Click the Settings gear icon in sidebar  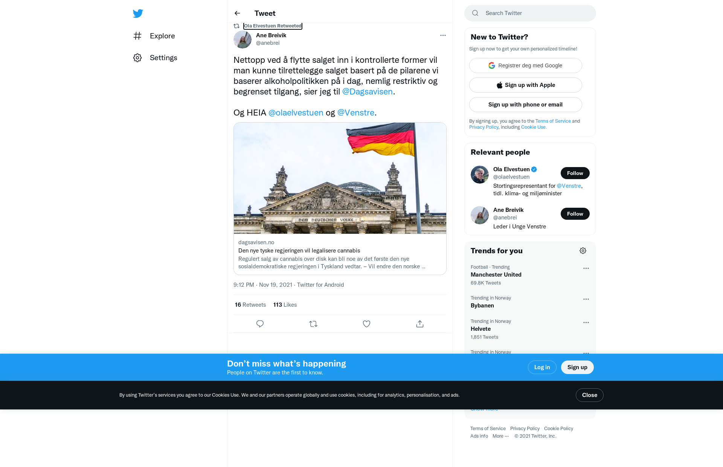(x=137, y=58)
